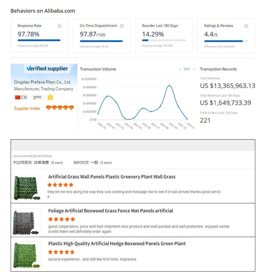Click 'Industry Average: 89.32%' text
The height and width of the screenshot is (278, 266).
pyautogui.click(x=33, y=46)
